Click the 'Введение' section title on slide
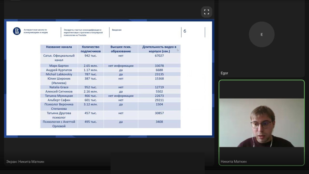 [x=116, y=30]
